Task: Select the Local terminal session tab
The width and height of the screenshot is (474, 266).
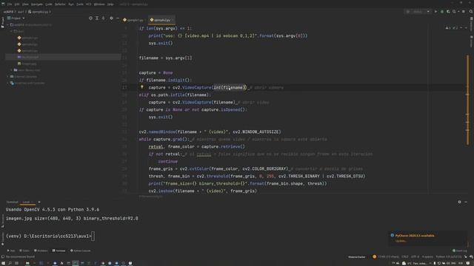Action: 27,202
